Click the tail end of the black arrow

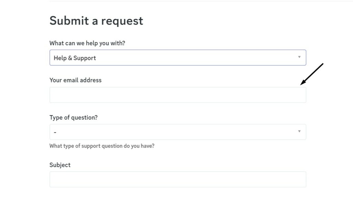coord(323,64)
